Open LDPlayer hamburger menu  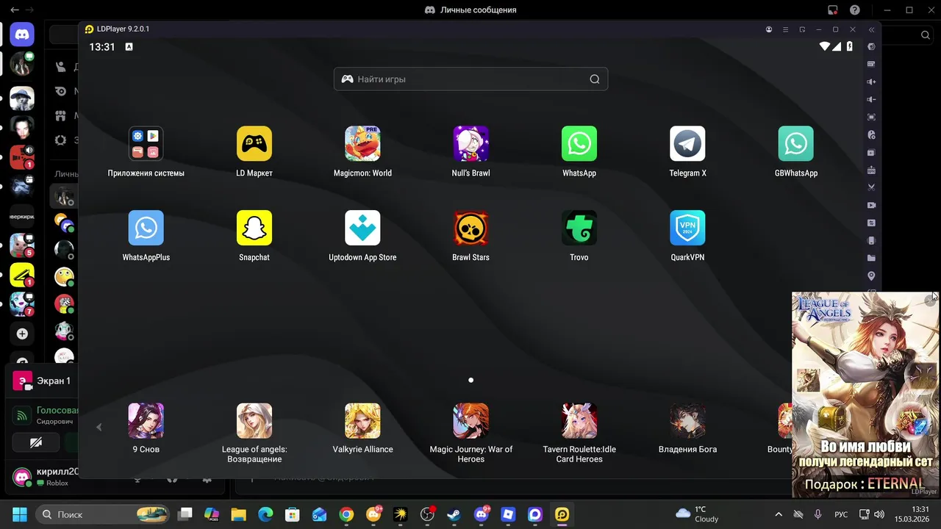(x=785, y=29)
